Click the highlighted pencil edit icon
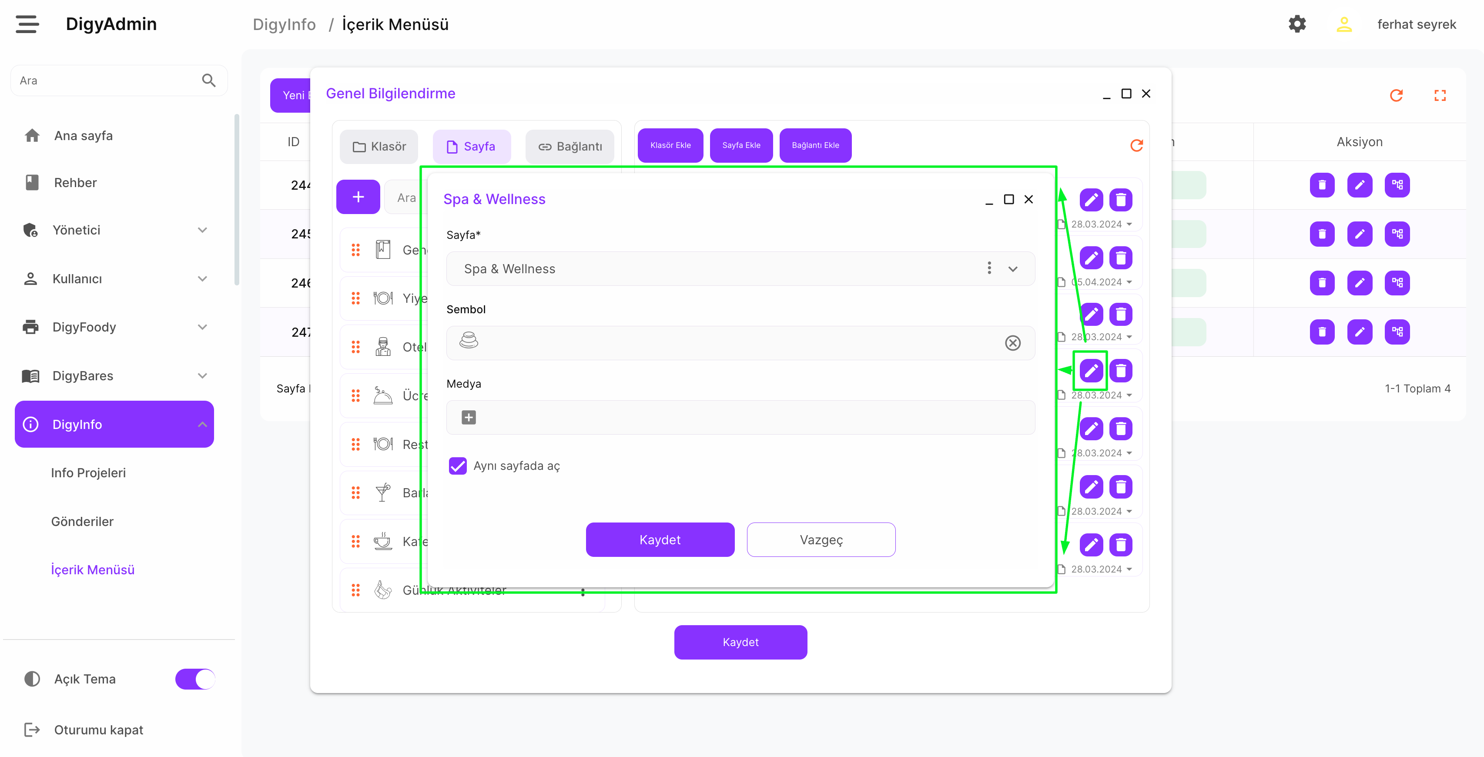The image size is (1484, 757). [1091, 370]
